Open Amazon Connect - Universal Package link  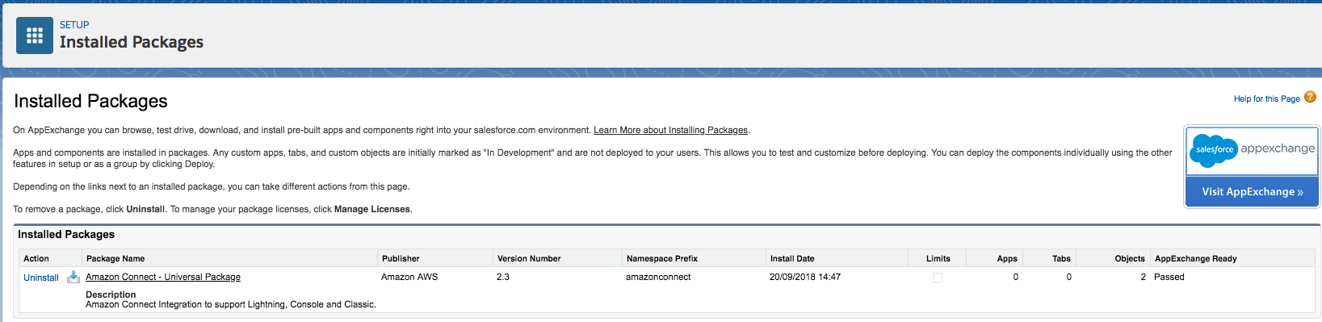click(x=163, y=277)
